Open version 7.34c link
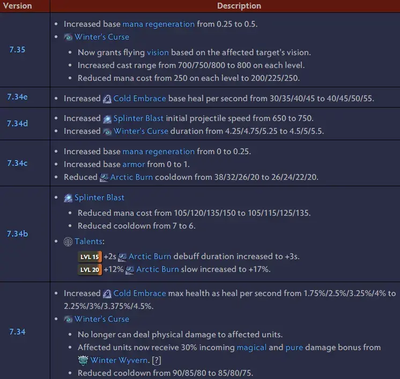This screenshot has height=379, width=400. point(17,163)
